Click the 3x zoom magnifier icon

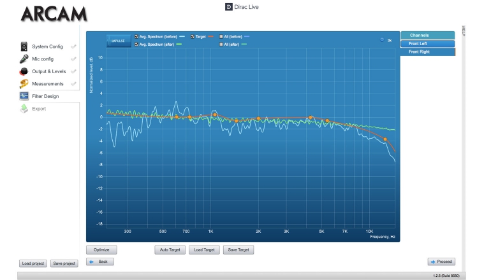click(382, 40)
